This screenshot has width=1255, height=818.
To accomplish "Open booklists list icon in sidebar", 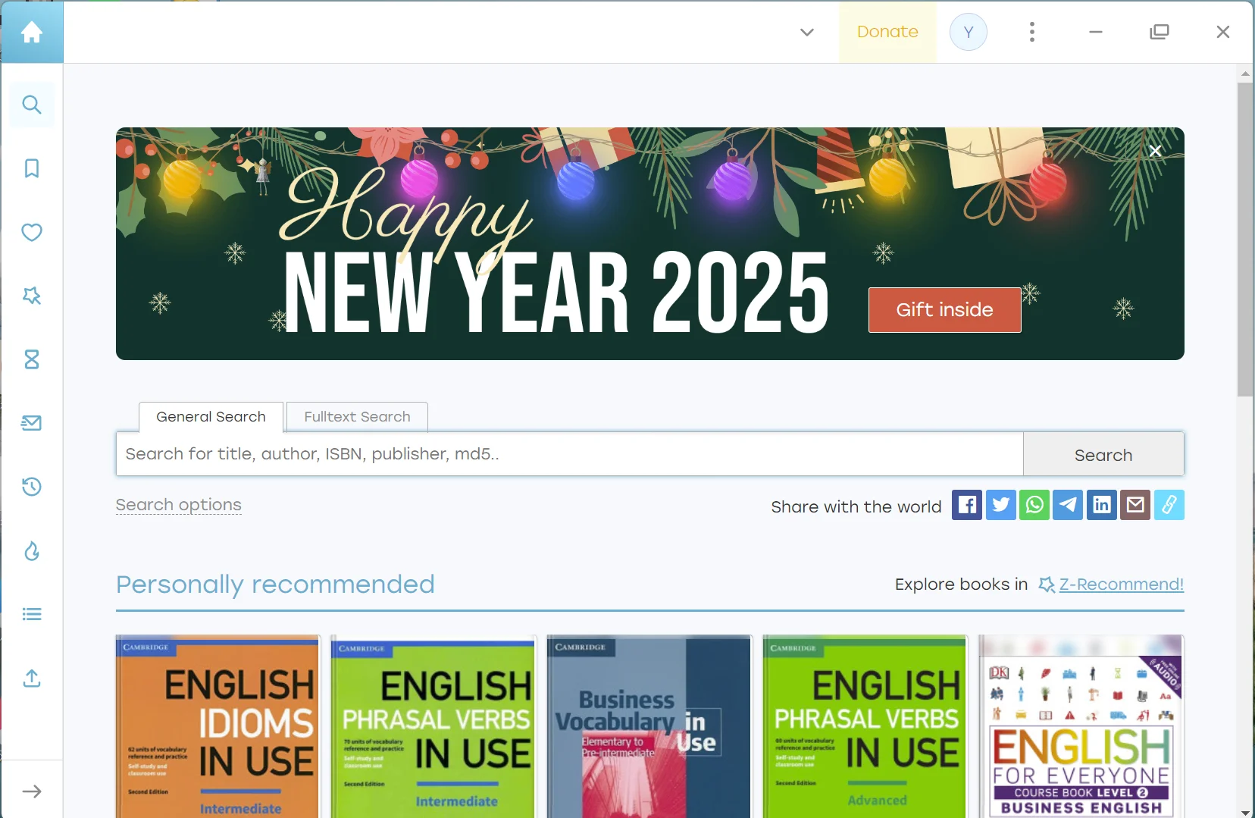I will pyautogui.click(x=32, y=614).
